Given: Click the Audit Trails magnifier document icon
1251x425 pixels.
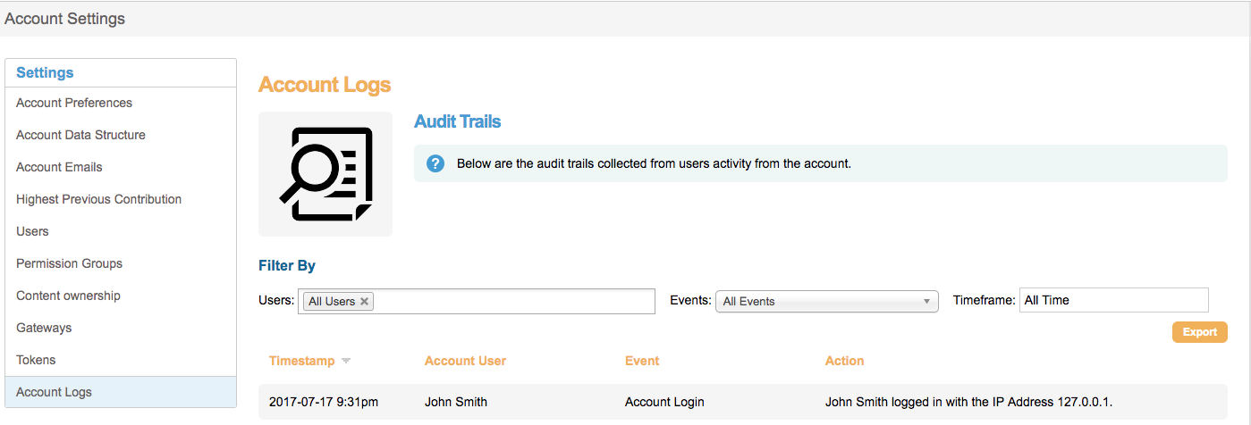Looking at the screenshot, I should point(325,174).
